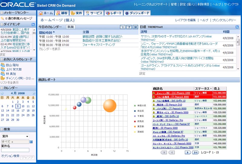242x164 pixels.
Task: Collapse the お気に入りのレコード section
Action: click(2, 59)
